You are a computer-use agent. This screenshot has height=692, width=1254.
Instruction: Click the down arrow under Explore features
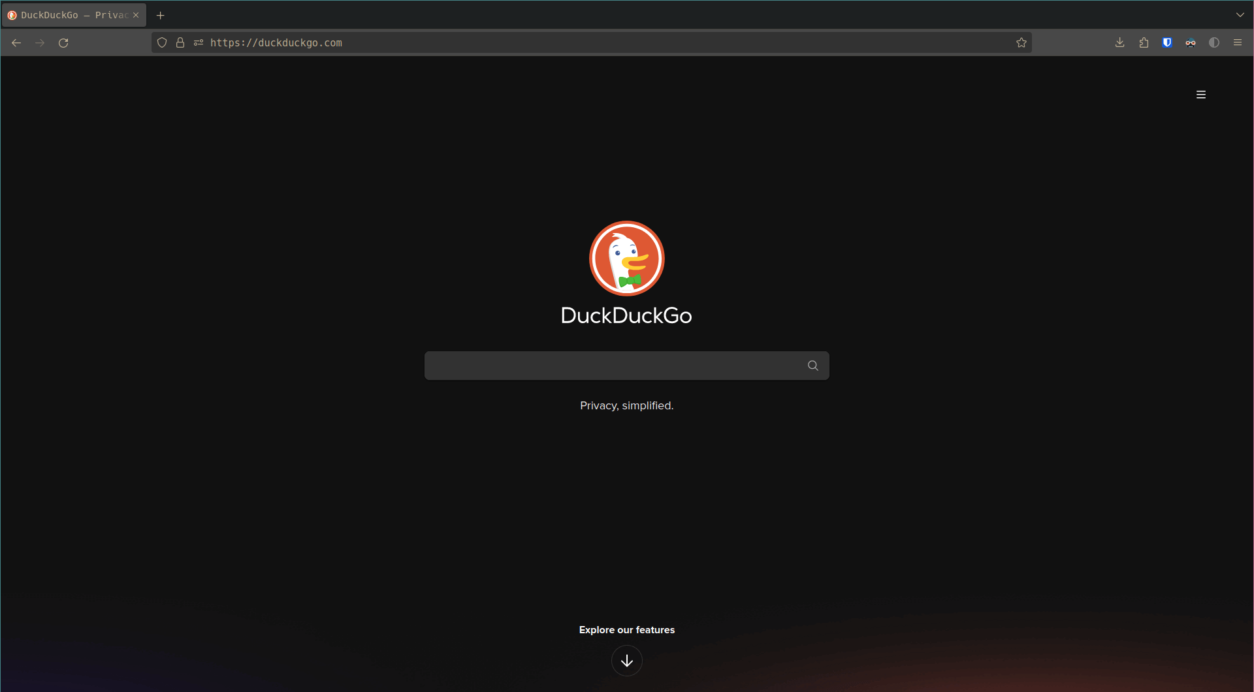(627, 661)
